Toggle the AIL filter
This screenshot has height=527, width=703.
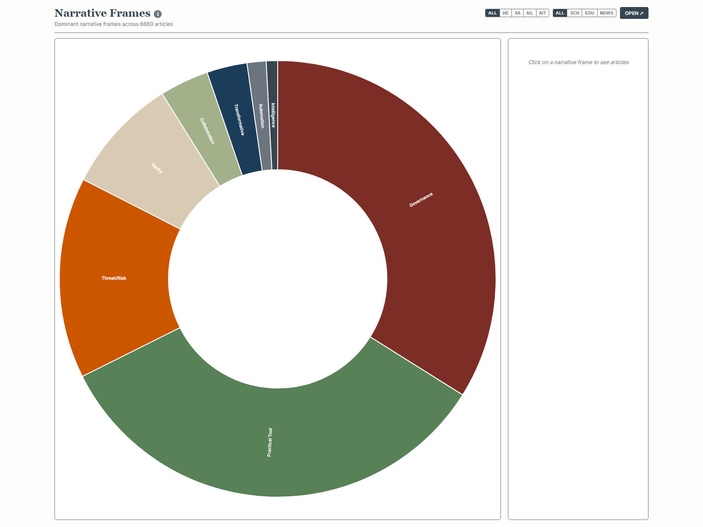(530, 13)
